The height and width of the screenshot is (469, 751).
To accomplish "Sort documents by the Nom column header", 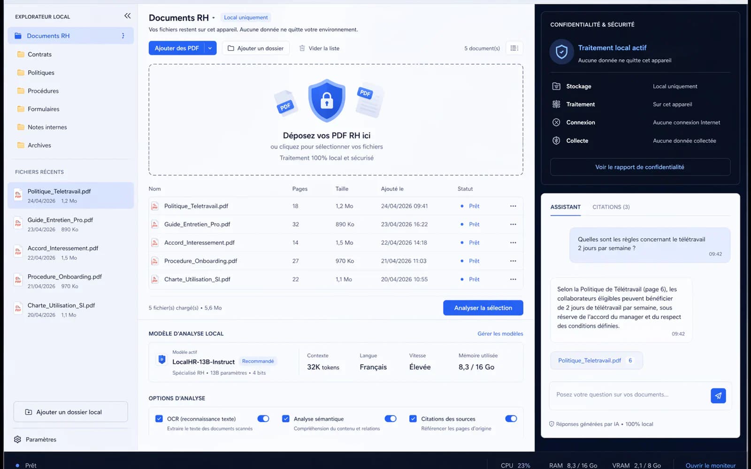I will click(x=154, y=189).
